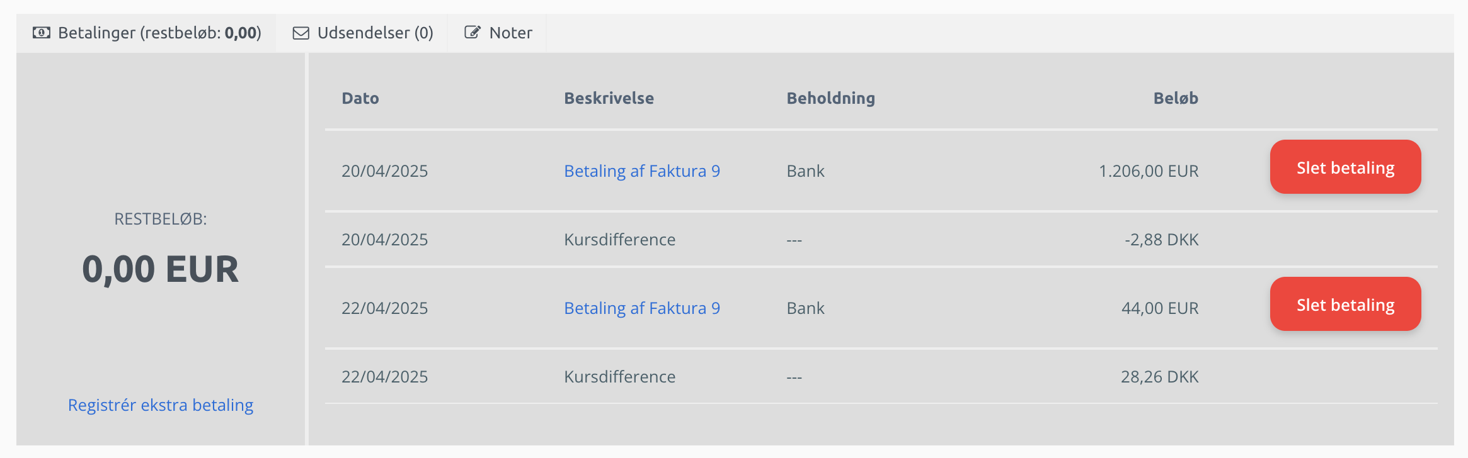Viewport: 1468px width, 458px height.
Task: Select the Kursdifference row with -2,88 DKK
Action: (x=881, y=240)
